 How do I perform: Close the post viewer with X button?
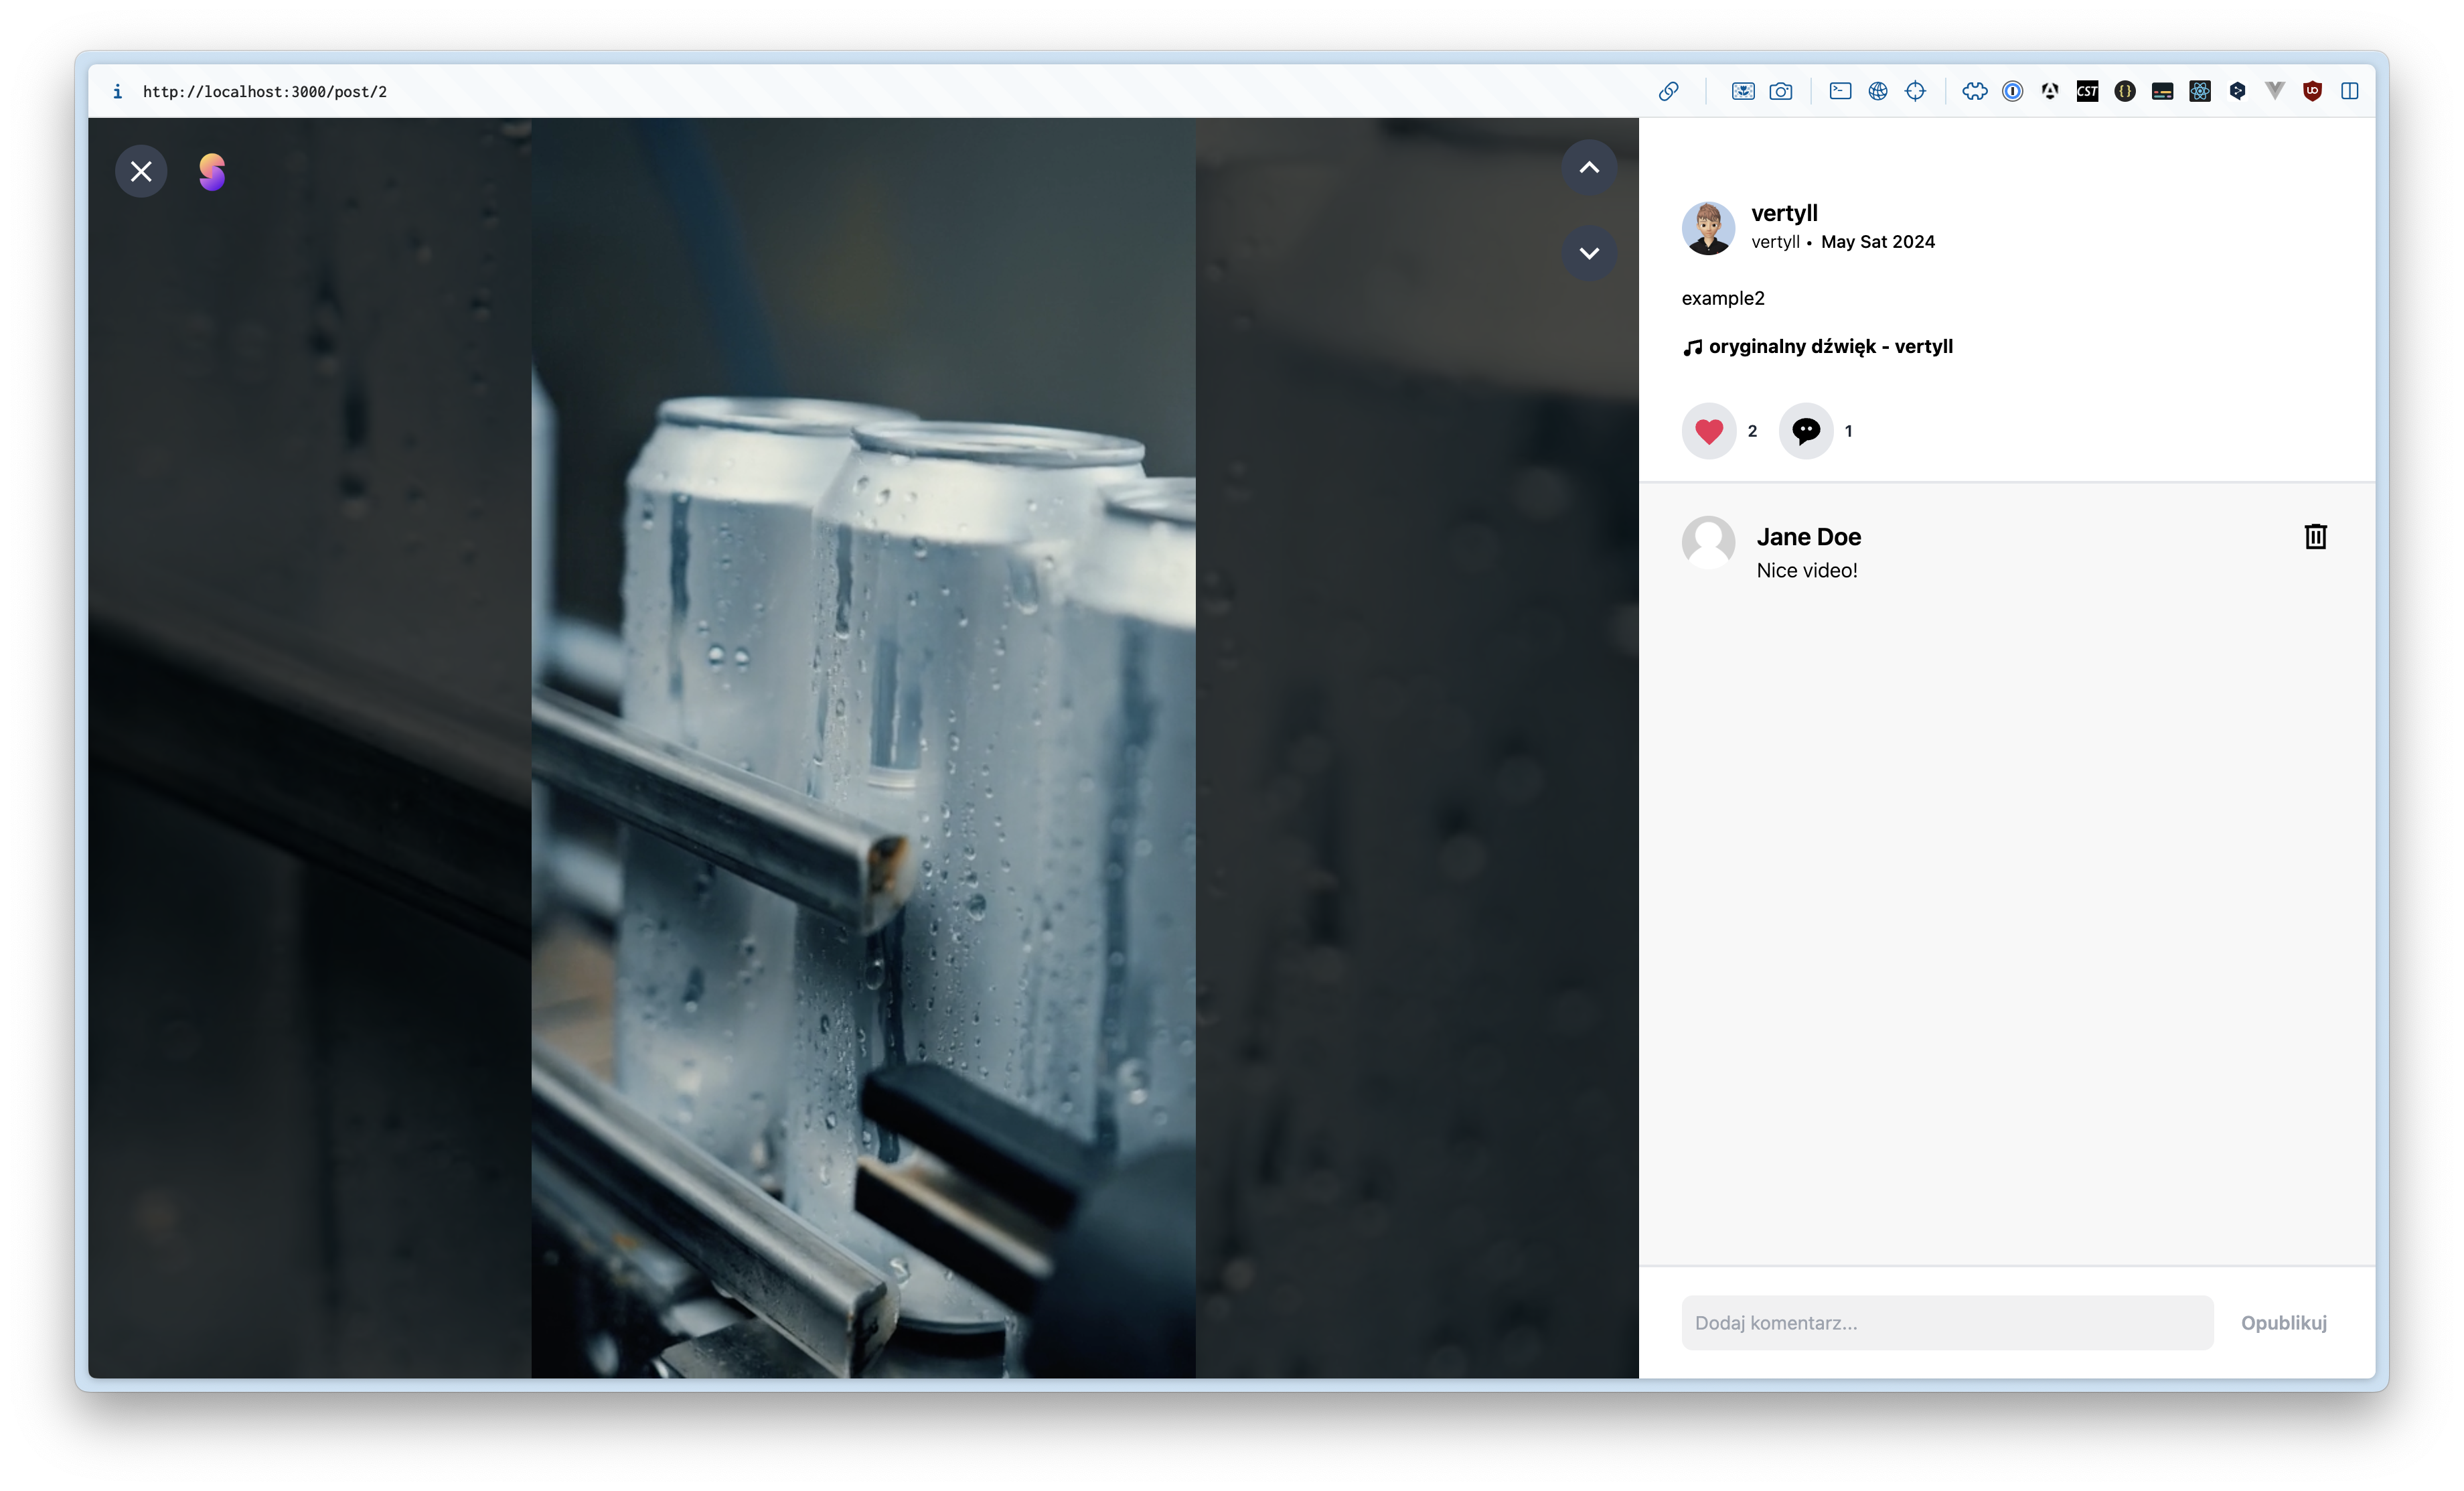(141, 171)
